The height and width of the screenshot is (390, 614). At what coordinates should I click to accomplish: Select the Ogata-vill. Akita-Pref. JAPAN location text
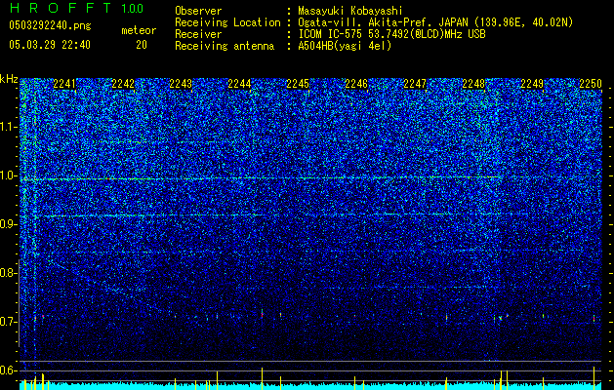point(435,22)
